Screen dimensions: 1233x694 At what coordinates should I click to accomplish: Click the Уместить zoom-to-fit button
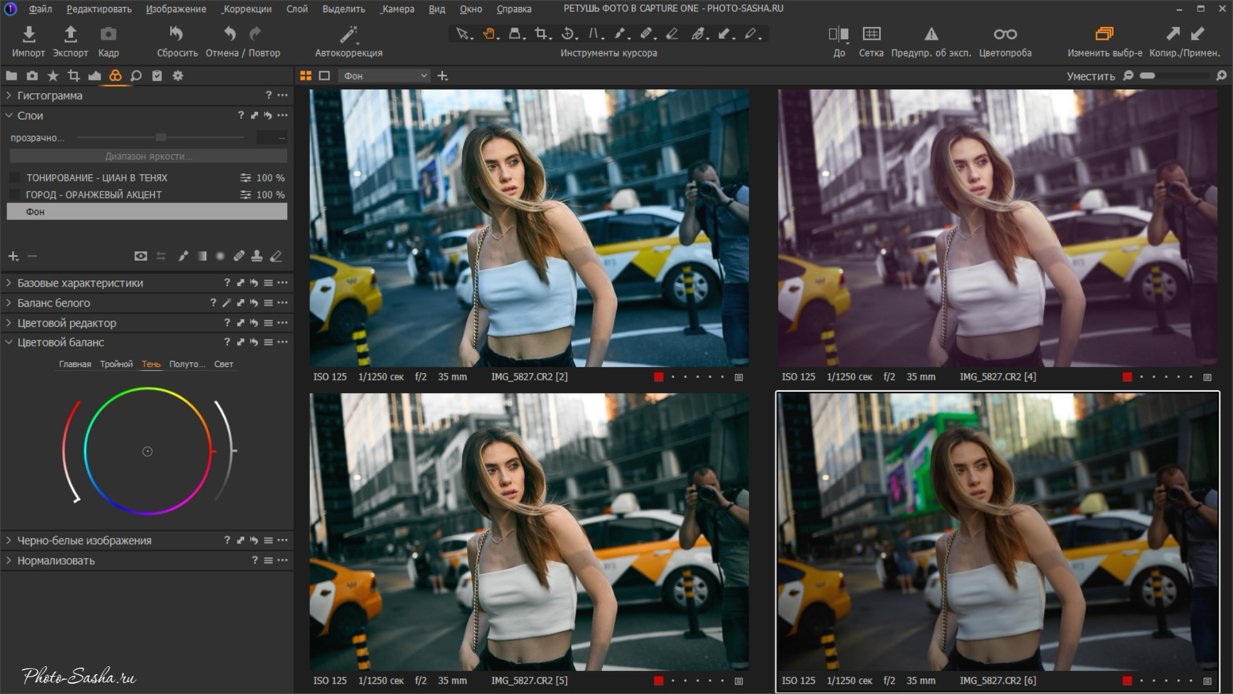pos(1090,76)
